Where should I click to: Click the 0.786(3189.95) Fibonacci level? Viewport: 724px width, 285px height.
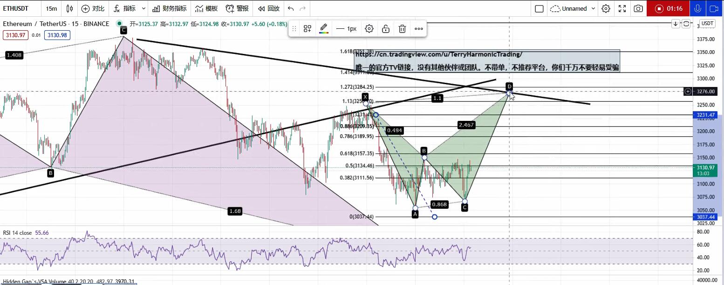(x=356, y=136)
